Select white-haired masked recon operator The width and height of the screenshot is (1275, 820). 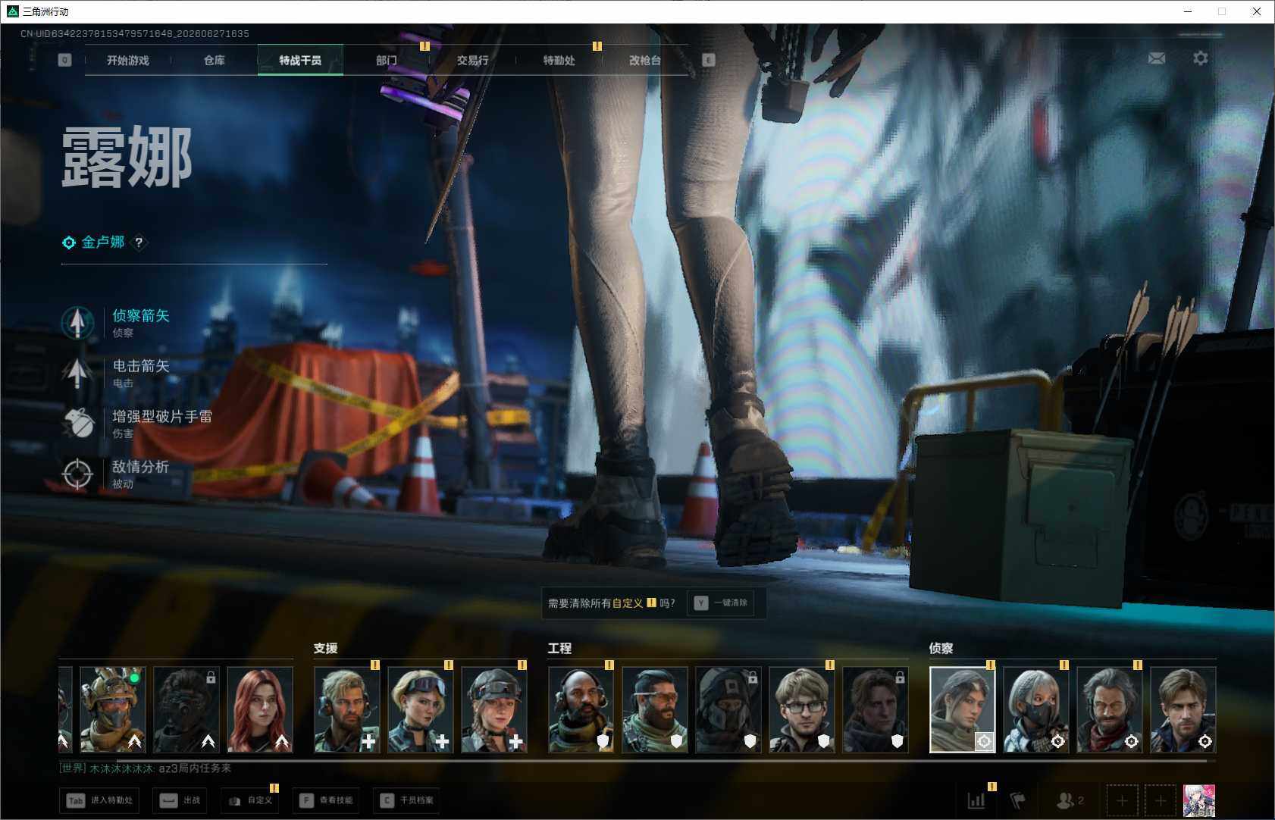point(1036,709)
